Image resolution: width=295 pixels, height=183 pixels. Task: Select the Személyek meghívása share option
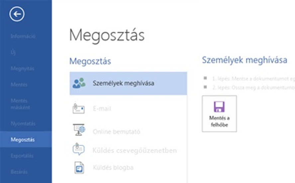click(x=123, y=83)
